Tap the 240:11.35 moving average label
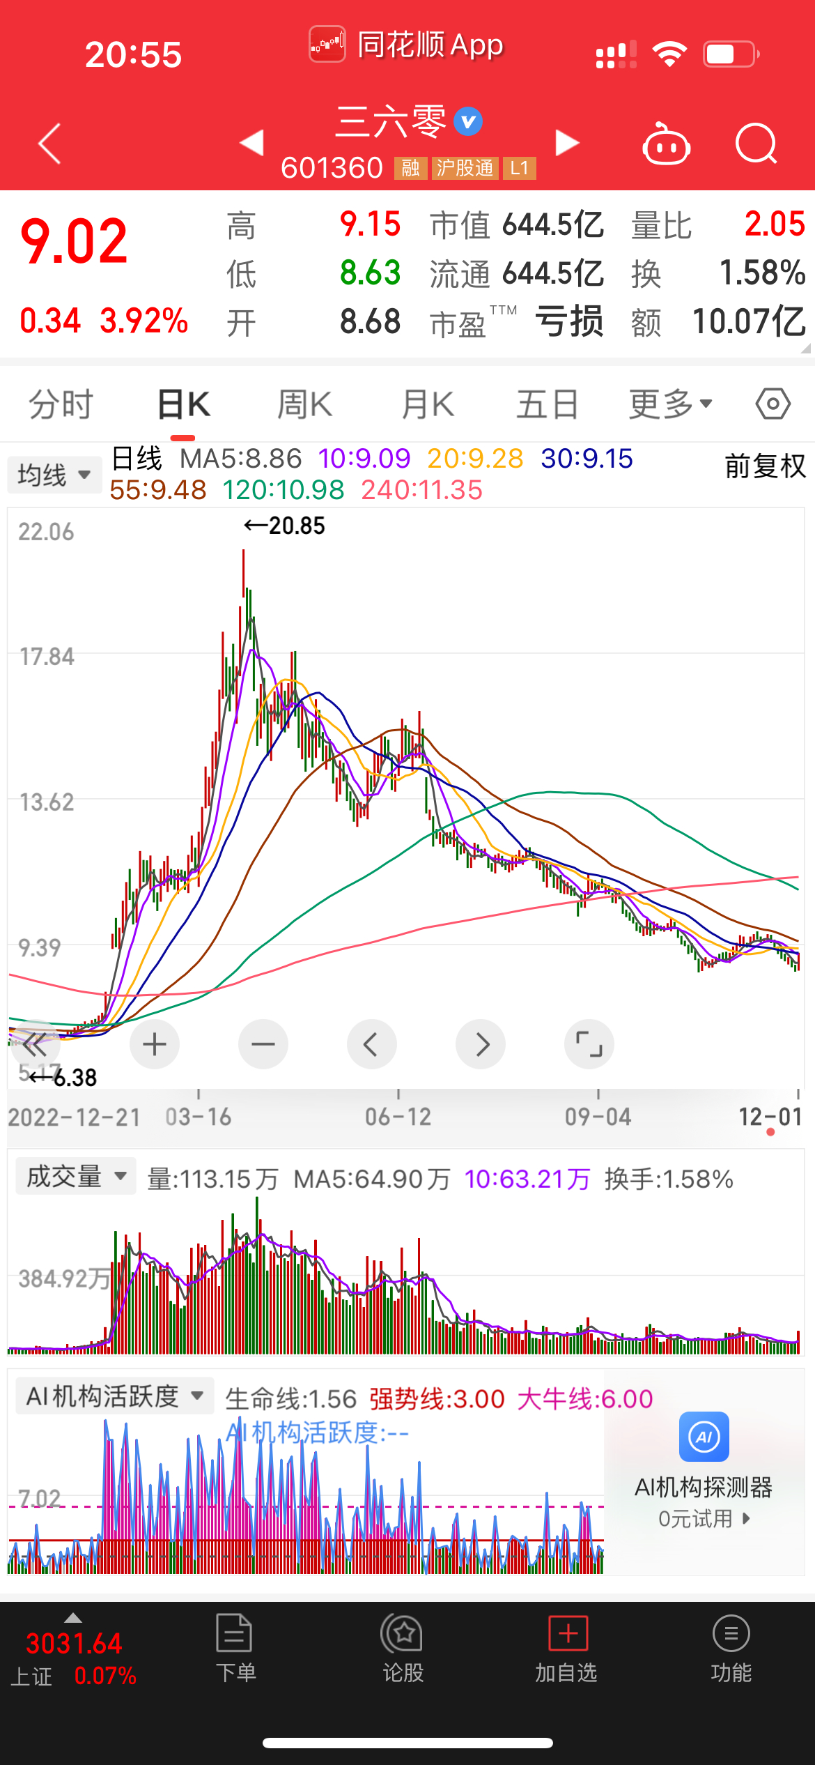Image resolution: width=815 pixels, height=1765 pixels. (421, 490)
